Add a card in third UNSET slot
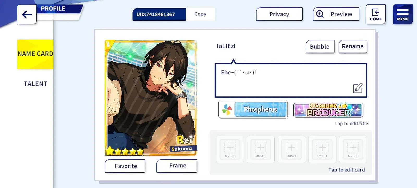Viewport: 417px width, 188px height. tap(291, 149)
